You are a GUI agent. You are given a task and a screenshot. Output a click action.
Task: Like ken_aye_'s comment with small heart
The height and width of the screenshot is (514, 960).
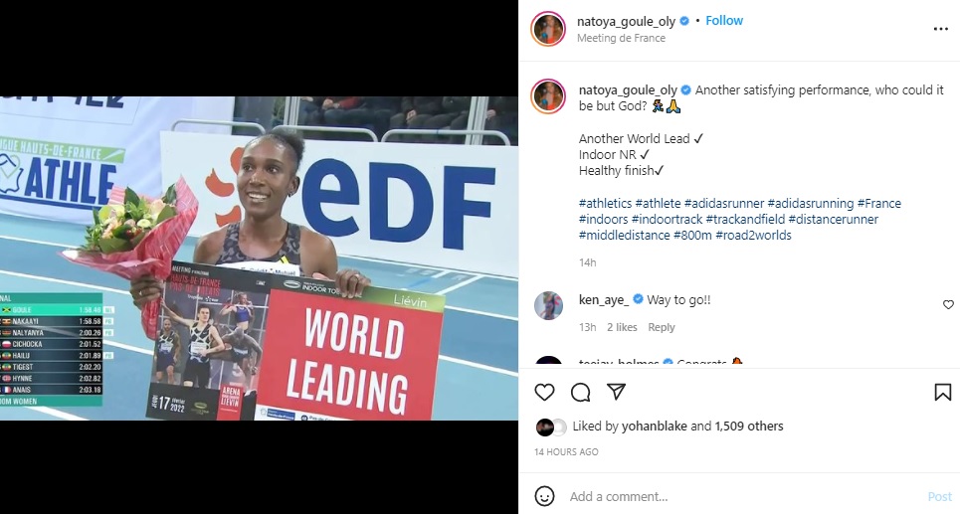[x=948, y=305]
